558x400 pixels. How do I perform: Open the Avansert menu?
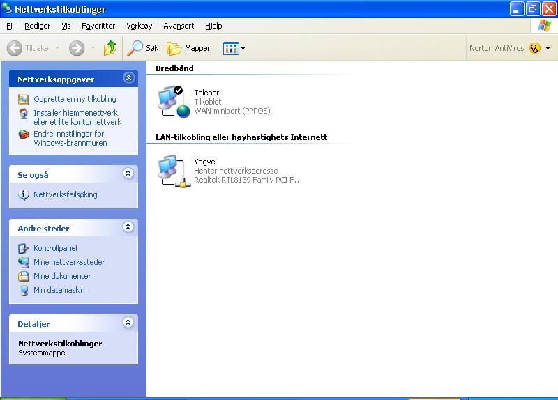[179, 26]
